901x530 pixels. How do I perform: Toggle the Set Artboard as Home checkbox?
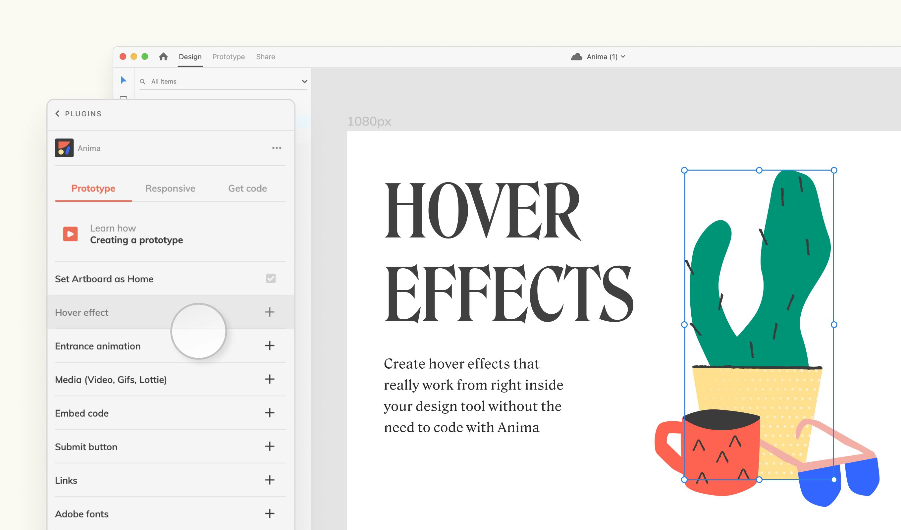pos(271,278)
